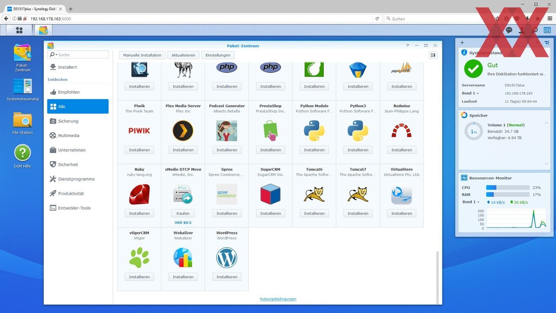Open the Nutzungsbedingungen link

point(278,299)
